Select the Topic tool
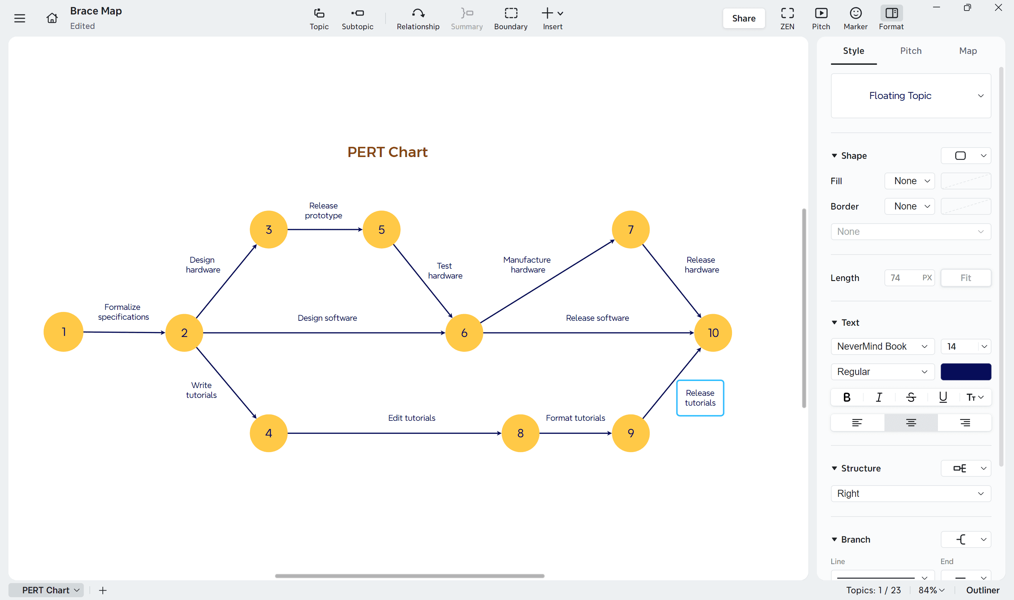 (x=319, y=18)
